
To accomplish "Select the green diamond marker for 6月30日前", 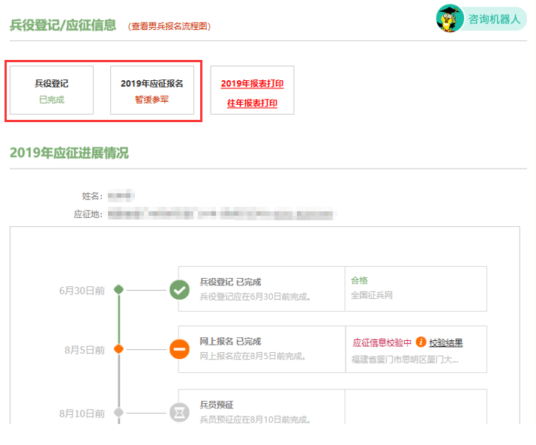I will point(118,289).
